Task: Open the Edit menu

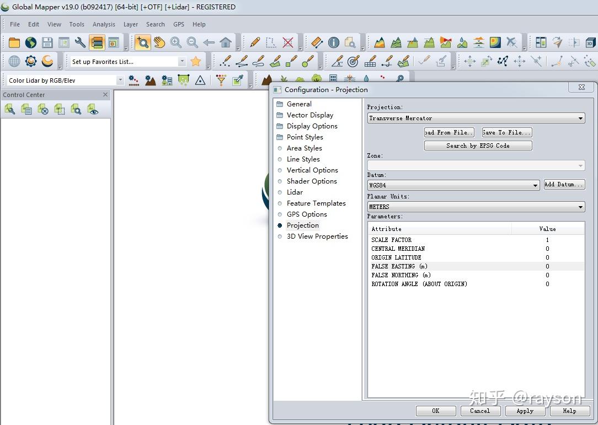Action: point(34,24)
